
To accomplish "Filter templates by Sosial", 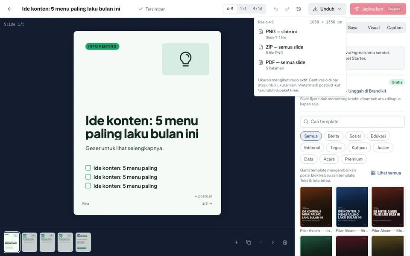I will (355, 136).
